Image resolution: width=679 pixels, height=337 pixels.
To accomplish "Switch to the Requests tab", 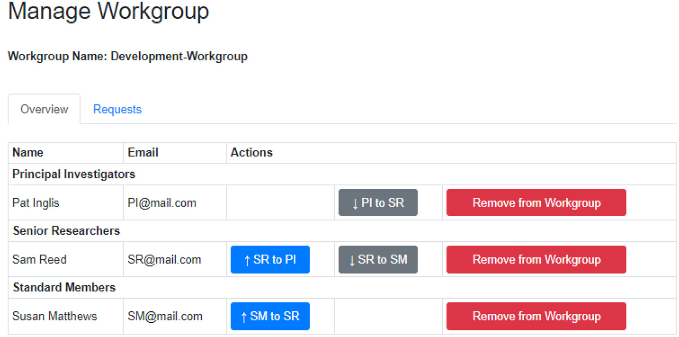I will pos(117,109).
